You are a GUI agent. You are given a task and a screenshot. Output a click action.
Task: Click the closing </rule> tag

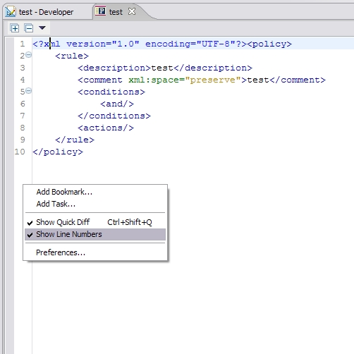pos(75,140)
